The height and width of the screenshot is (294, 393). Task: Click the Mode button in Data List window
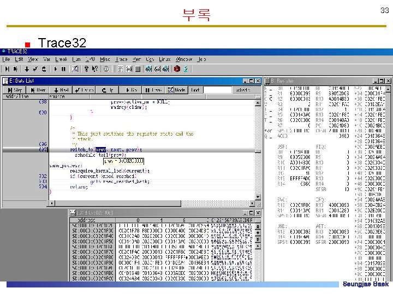click(176, 90)
